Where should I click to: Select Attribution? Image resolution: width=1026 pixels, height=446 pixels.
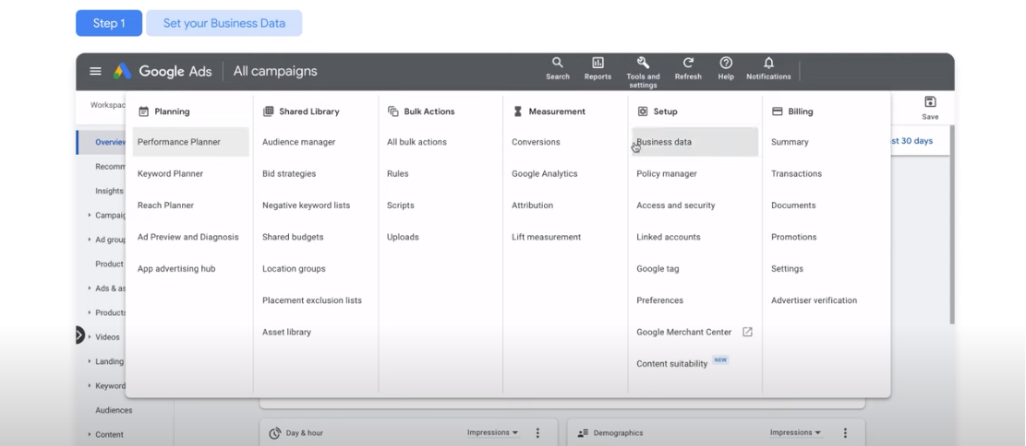[533, 205]
